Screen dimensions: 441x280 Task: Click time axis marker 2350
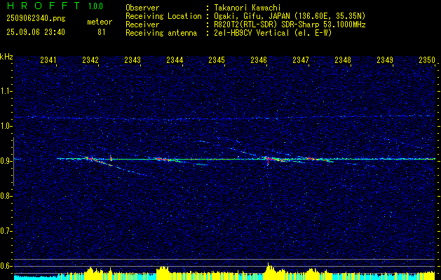pyautogui.click(x=427, y=59)
